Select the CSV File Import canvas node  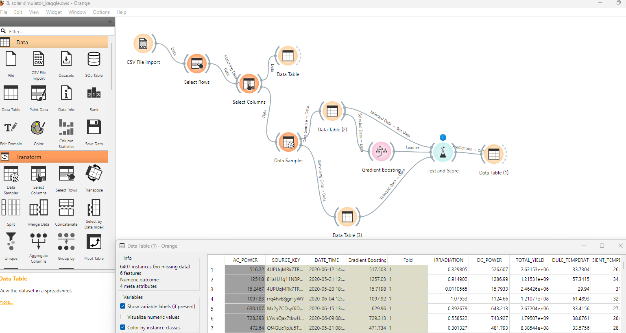click(x=143, y=44)
